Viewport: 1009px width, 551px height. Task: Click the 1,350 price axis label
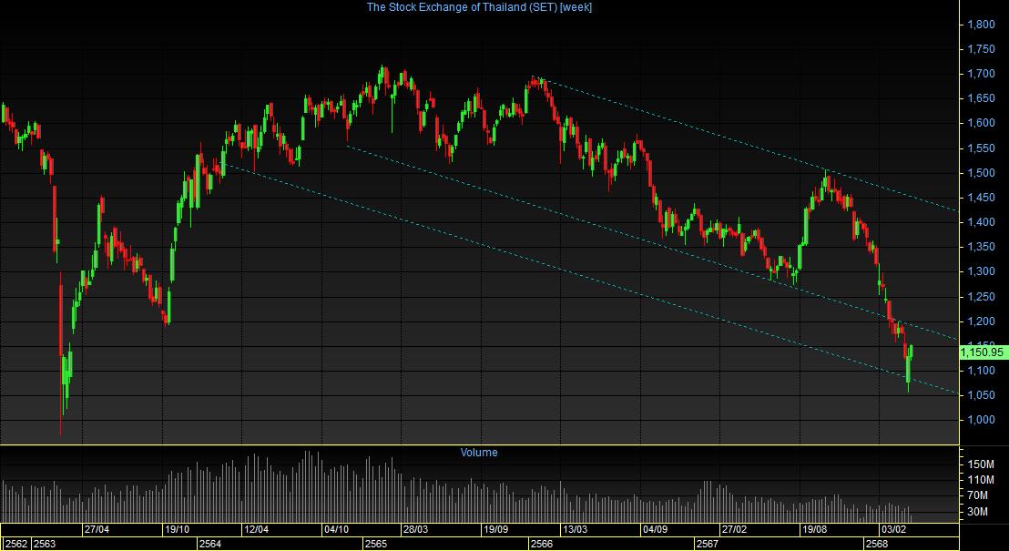tap(982, 247)
